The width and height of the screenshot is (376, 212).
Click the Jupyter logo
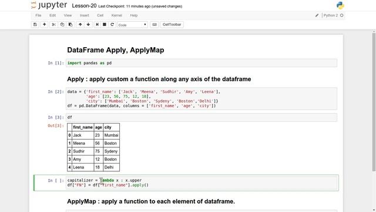[x=49, y=5]
